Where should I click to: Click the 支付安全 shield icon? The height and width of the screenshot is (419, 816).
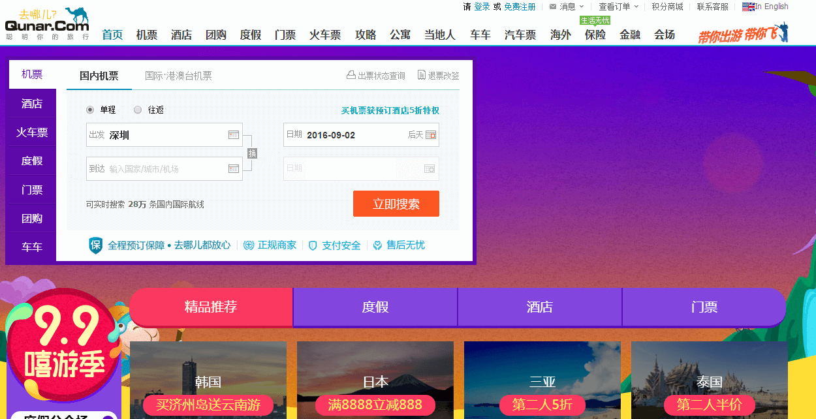click(315, 245)
